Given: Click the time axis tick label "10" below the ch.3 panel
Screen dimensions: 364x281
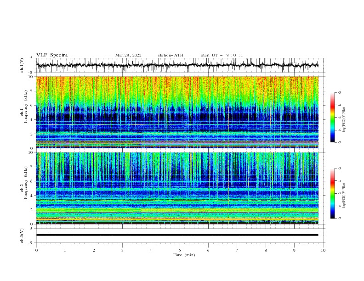Looking at the screenshot, I should coord(323,250).
